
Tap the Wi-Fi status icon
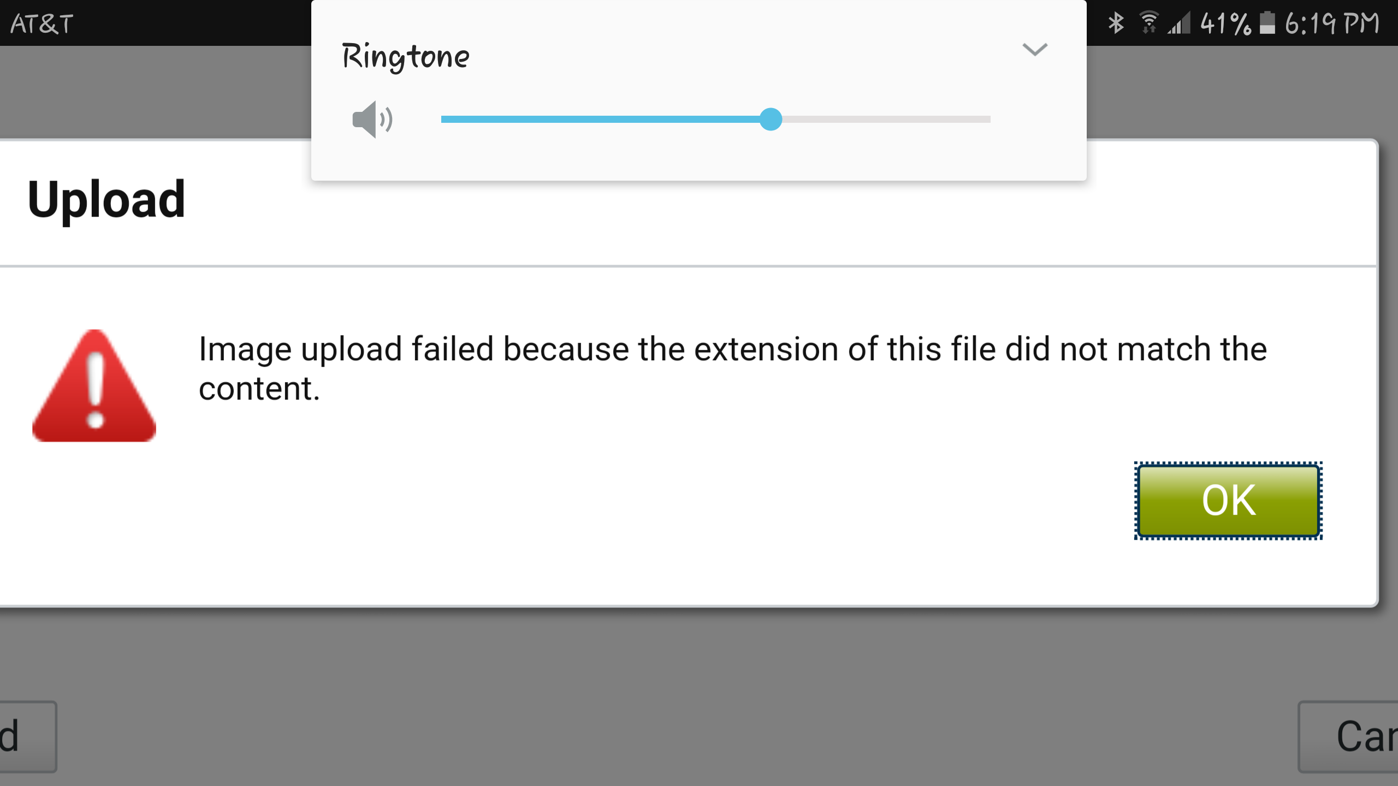click(1149, 23)
